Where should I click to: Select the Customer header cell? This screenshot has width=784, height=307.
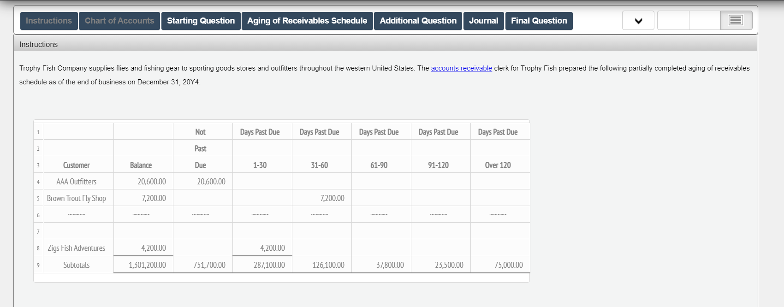pyautogui.click(x=77, y=165)
